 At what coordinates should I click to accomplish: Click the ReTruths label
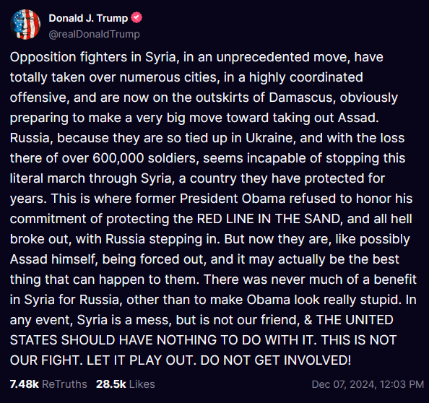click(x=64, y=384)
